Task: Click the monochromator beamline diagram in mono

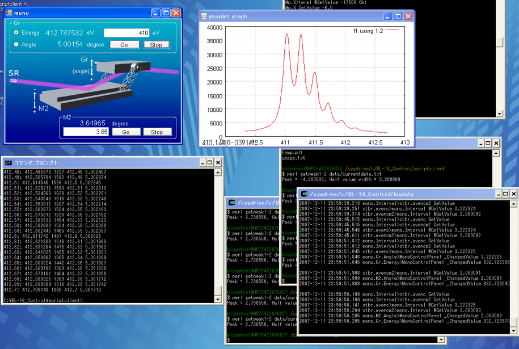Action: click(92, 85)
